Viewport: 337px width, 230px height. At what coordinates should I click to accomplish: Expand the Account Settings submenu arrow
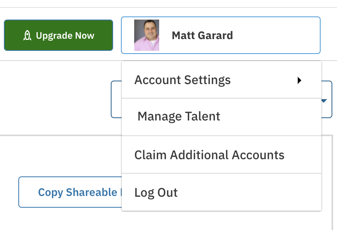(x=300, y=80)
